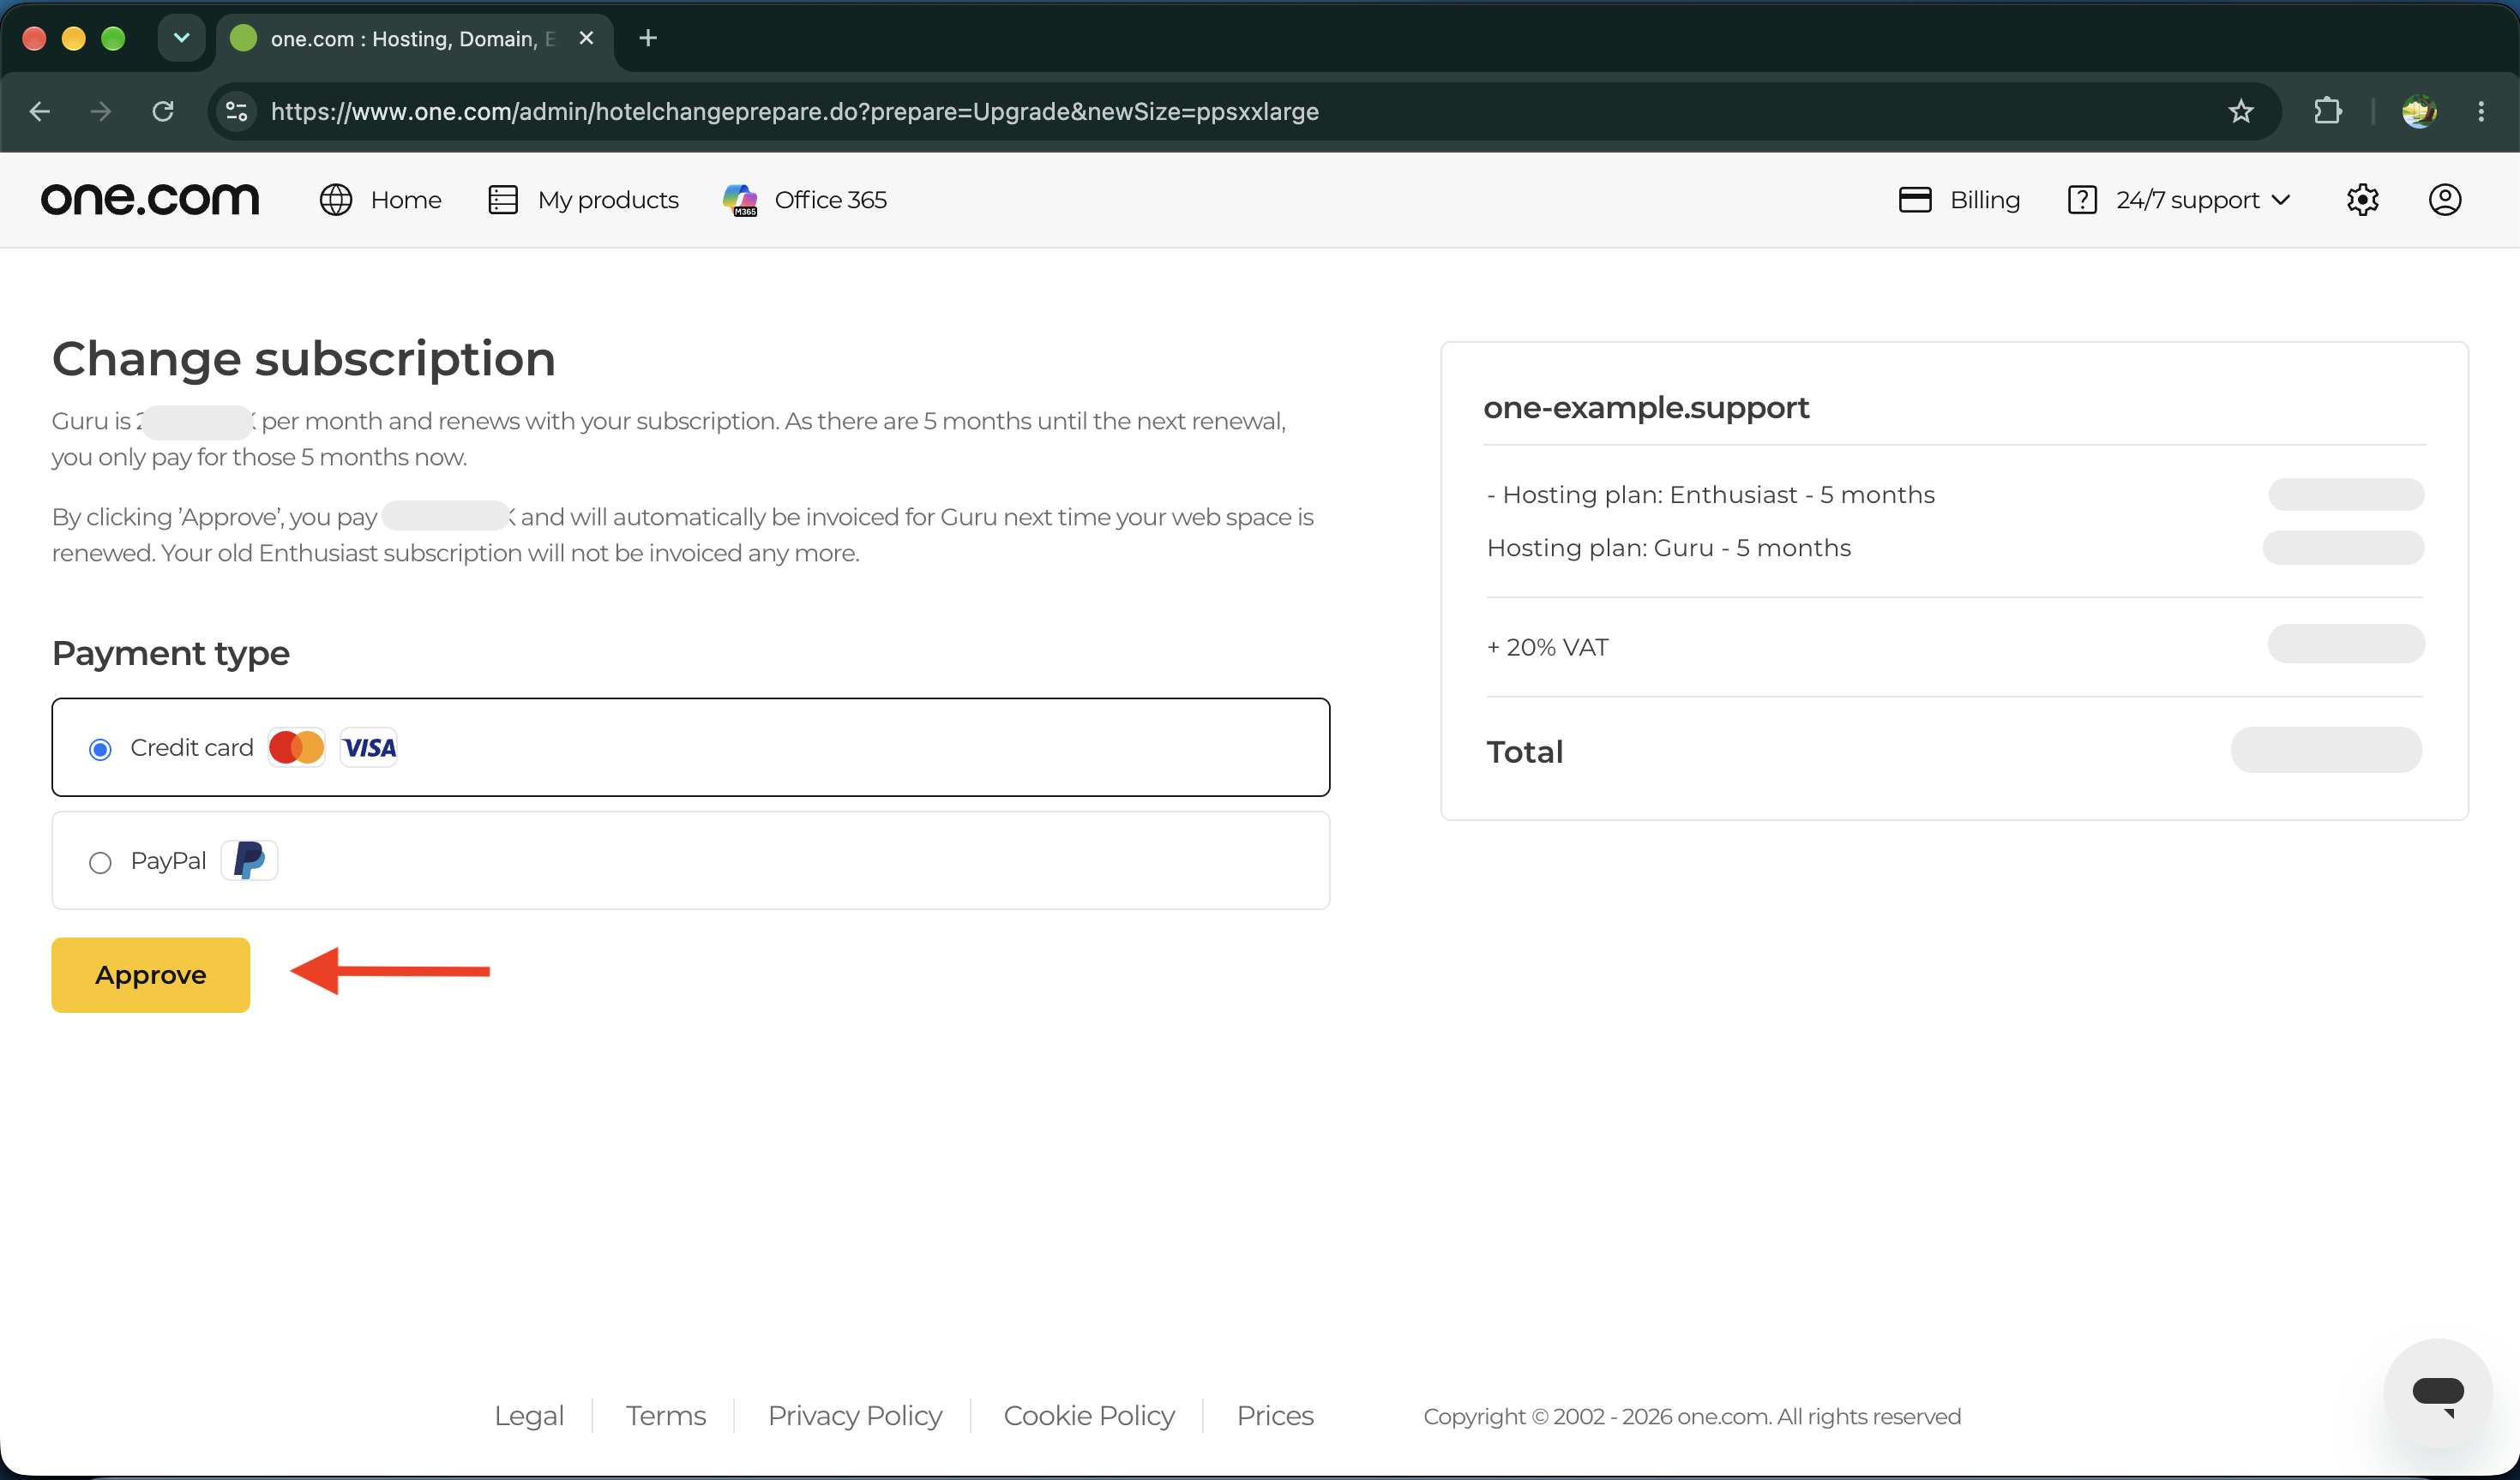Open the Legal footer link

[x=529, y=1416]
